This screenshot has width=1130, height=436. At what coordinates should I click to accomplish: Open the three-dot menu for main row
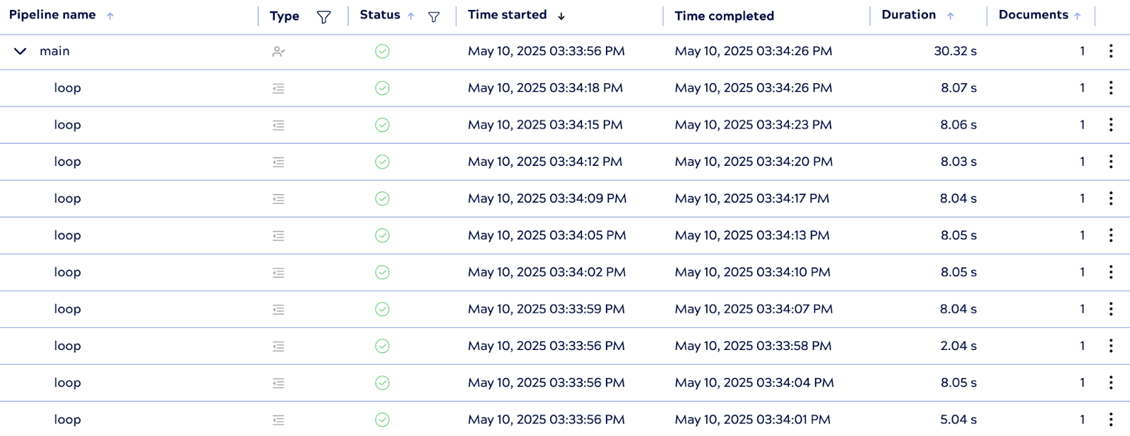click(x=1111, y=51)
